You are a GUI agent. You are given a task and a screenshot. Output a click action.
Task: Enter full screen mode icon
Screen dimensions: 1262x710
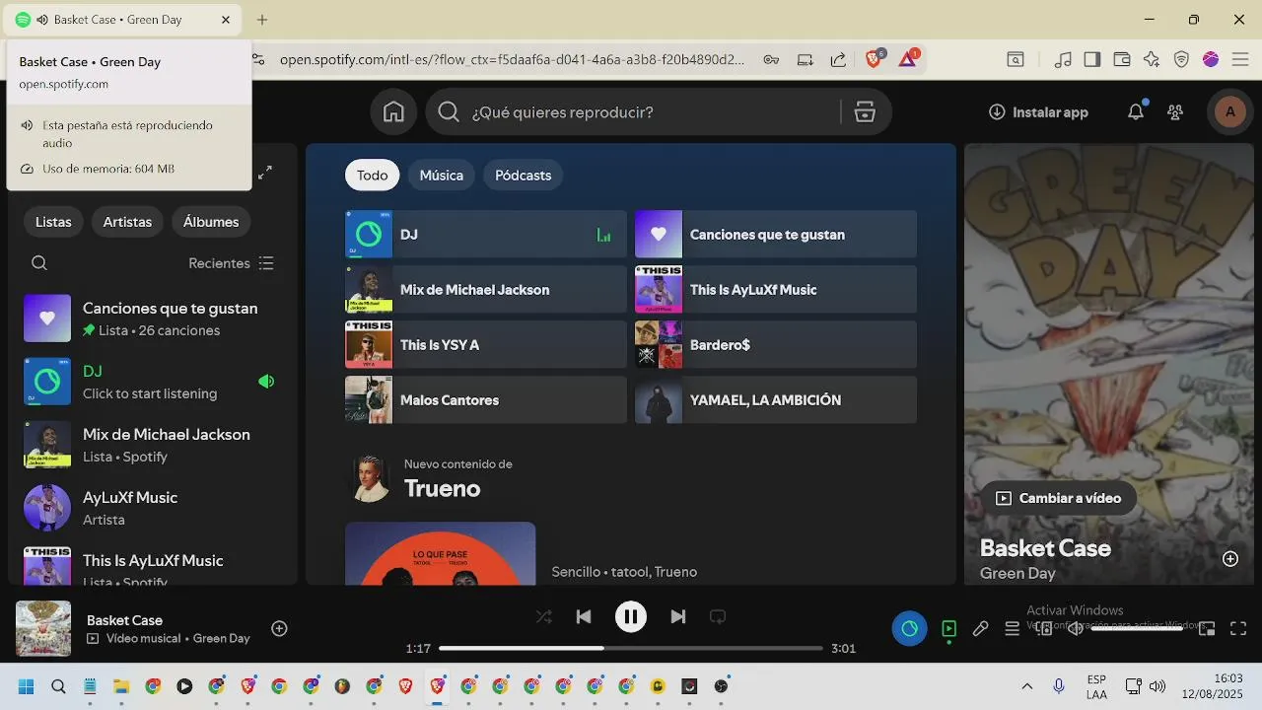click(1238, 628)
